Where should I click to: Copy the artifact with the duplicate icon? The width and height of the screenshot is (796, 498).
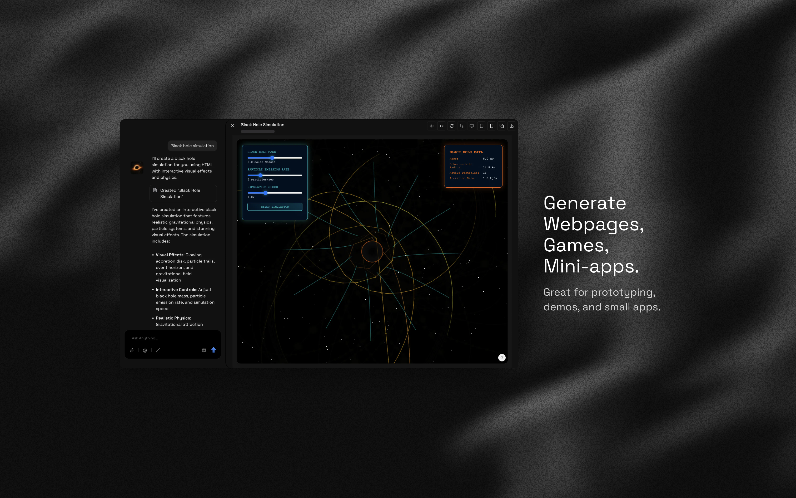pyautogui.click(x=502, y=126)
